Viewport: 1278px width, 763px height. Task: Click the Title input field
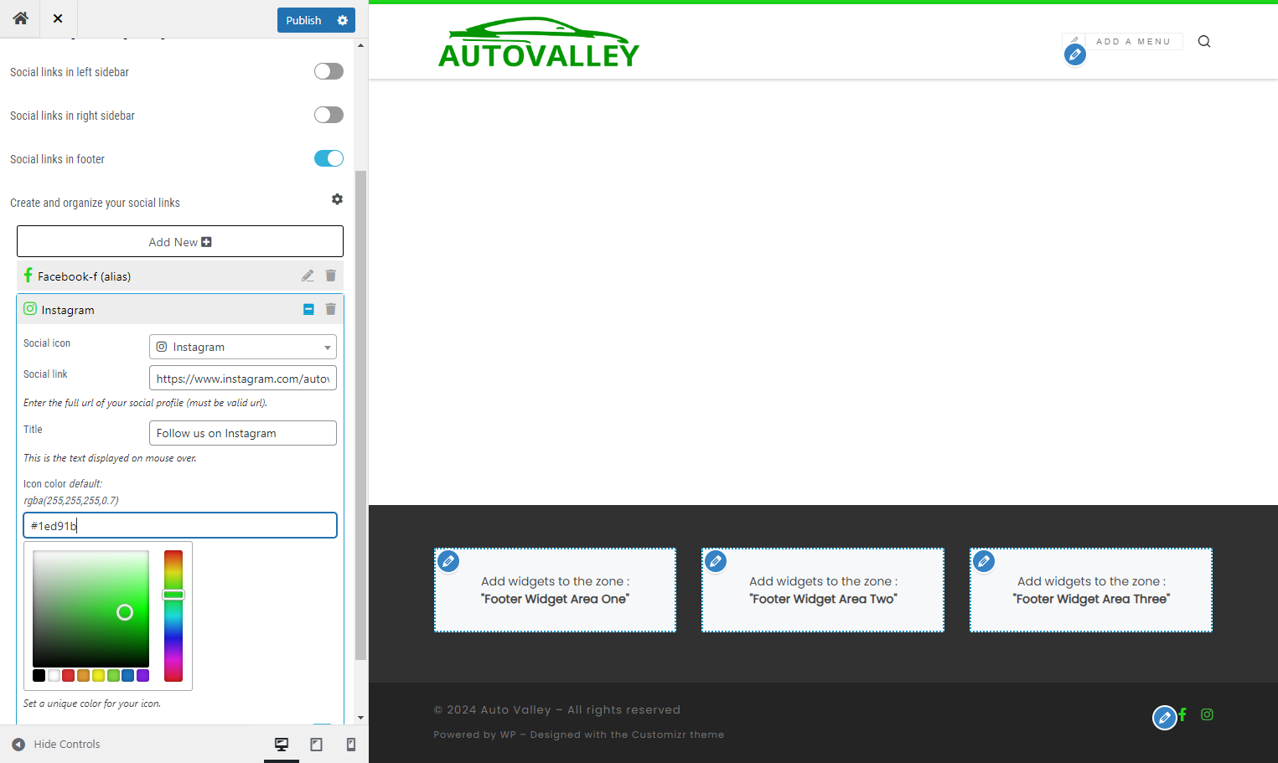tap(243, 433)
